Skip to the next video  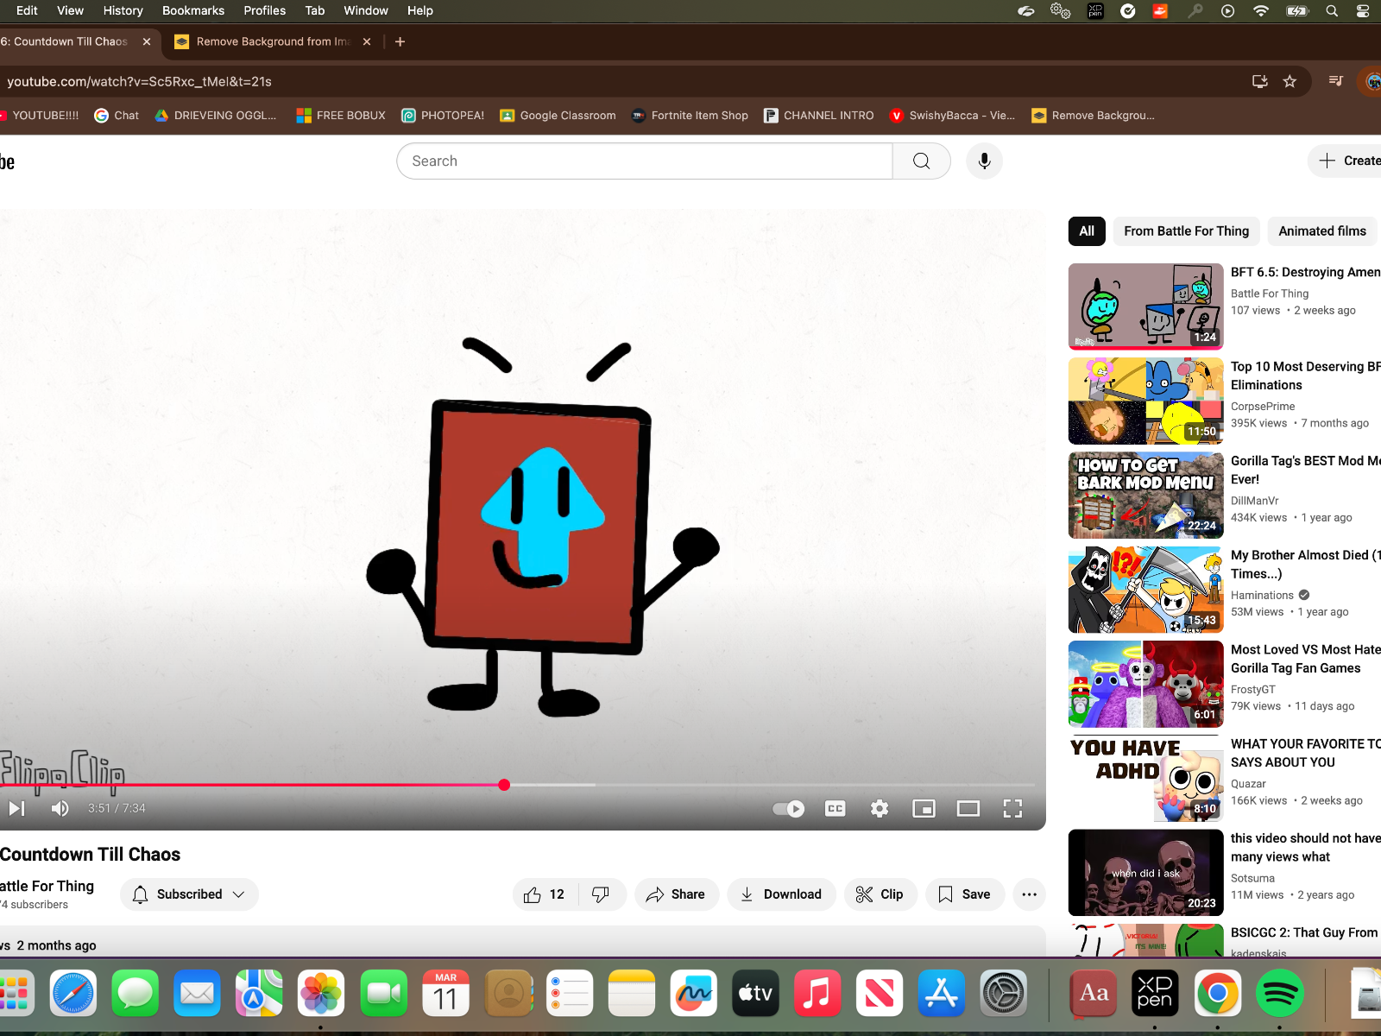coord(16,809)
